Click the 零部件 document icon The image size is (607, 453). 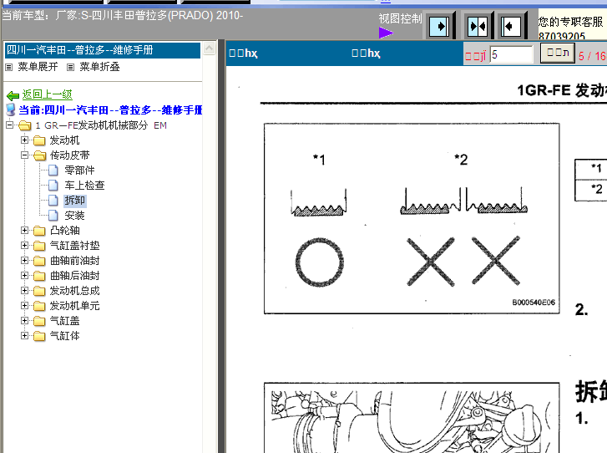(x=53, y=171)
